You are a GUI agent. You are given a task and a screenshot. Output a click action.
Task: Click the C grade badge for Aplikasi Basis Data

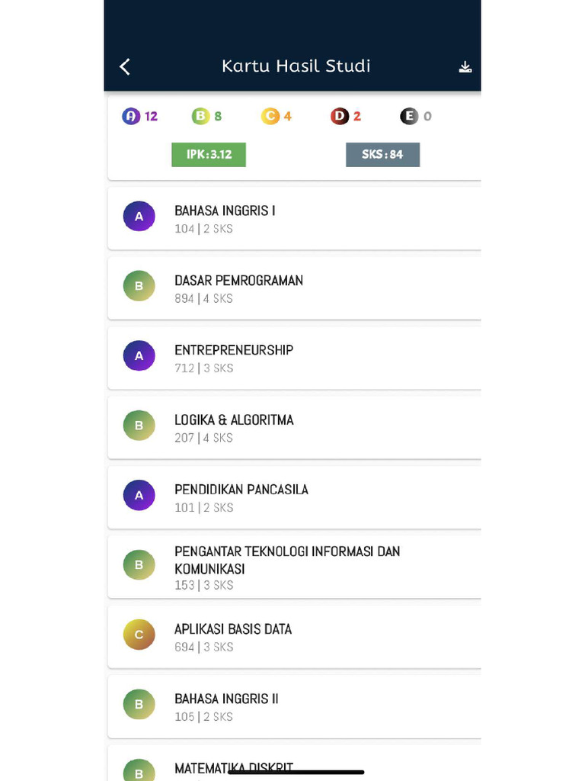pyautogui.click(x=139, y=635)
